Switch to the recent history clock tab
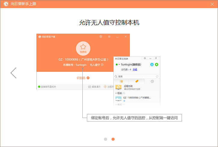Screen dimensions: 218x147 pos(152,81)
